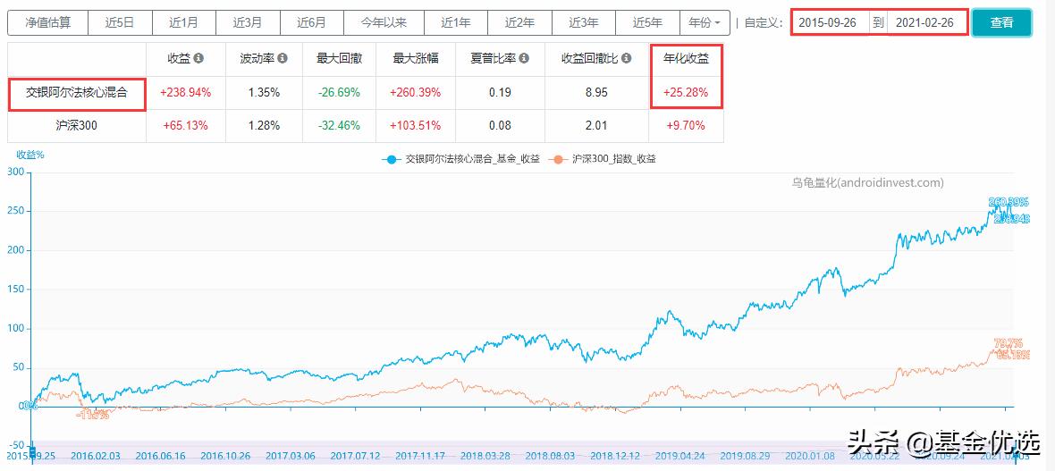Select the 近1年 range tab
This screenshot has width=1055, height=471.
[455, 23]
